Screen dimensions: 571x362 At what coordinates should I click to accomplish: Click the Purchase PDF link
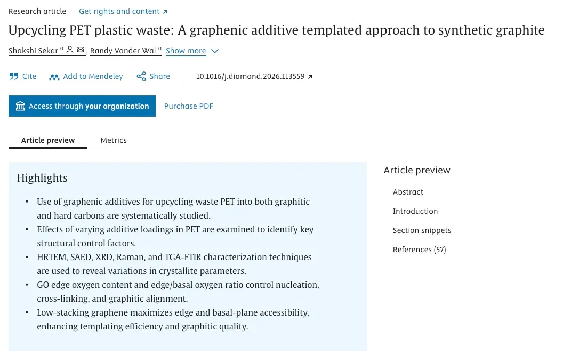[x=189, y=106]
